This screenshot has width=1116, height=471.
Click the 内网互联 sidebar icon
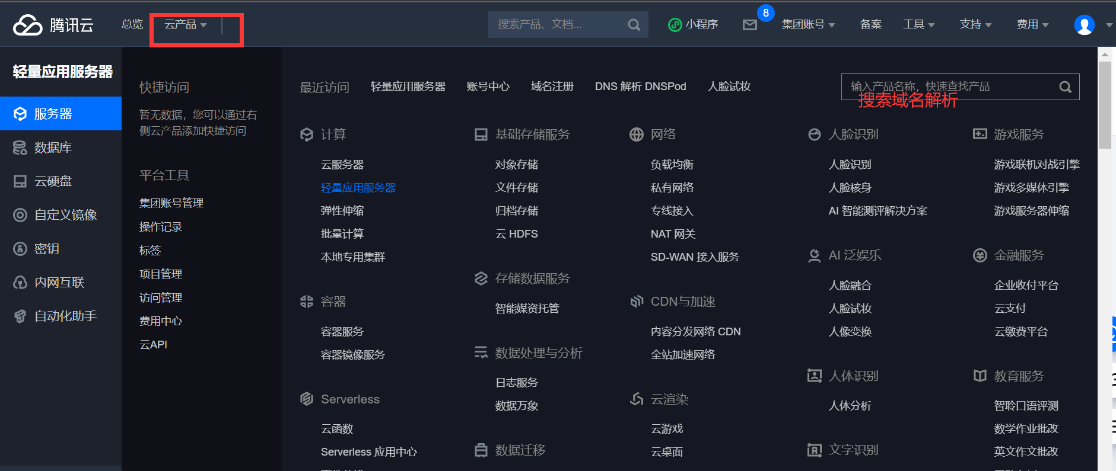tap(20, 283)
